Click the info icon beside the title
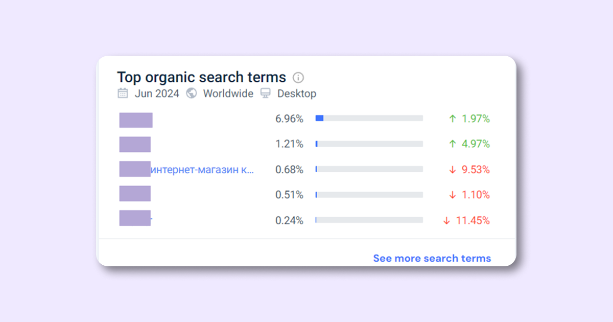 pos(298,78)
